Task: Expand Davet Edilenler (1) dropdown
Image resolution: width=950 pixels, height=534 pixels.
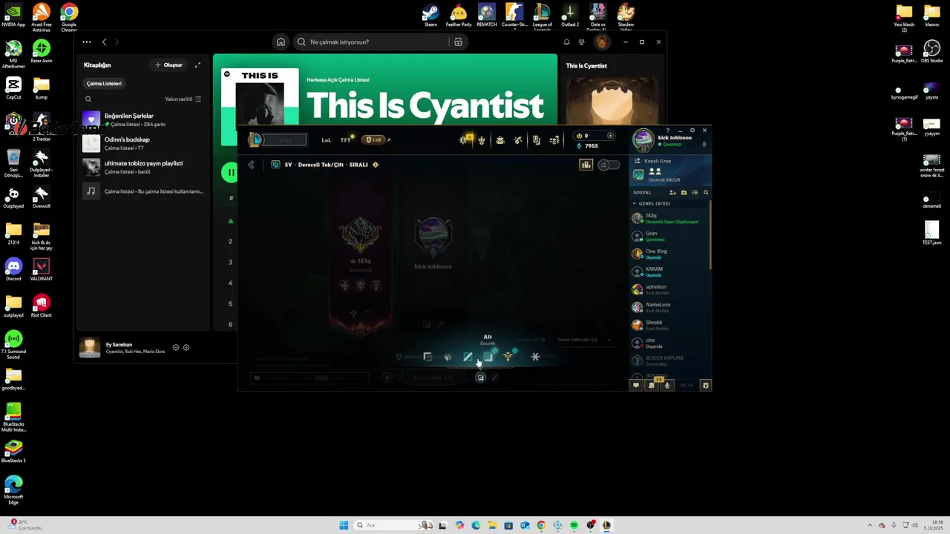Action: coord(584,340)
